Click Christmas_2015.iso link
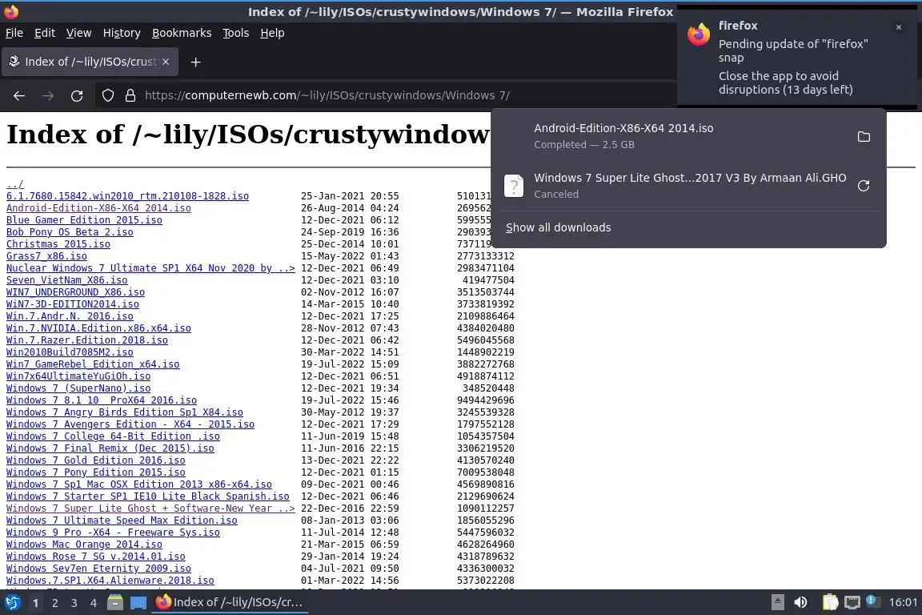 (x=58, y=244)
